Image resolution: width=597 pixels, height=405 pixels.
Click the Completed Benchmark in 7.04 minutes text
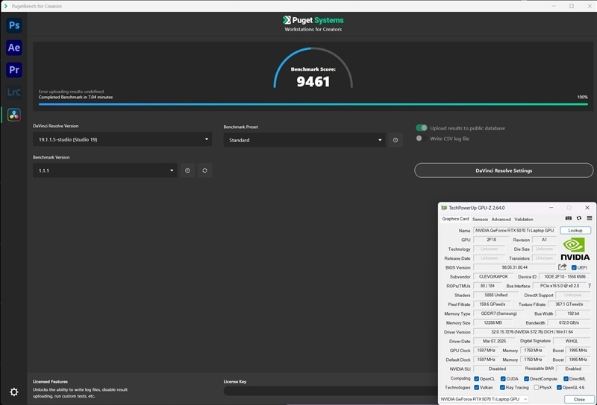75,98
